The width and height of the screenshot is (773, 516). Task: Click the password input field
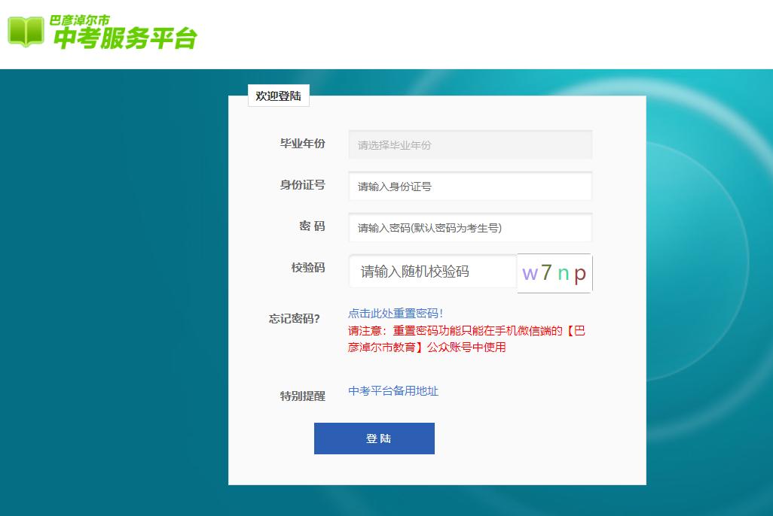[x=469, y=227]
